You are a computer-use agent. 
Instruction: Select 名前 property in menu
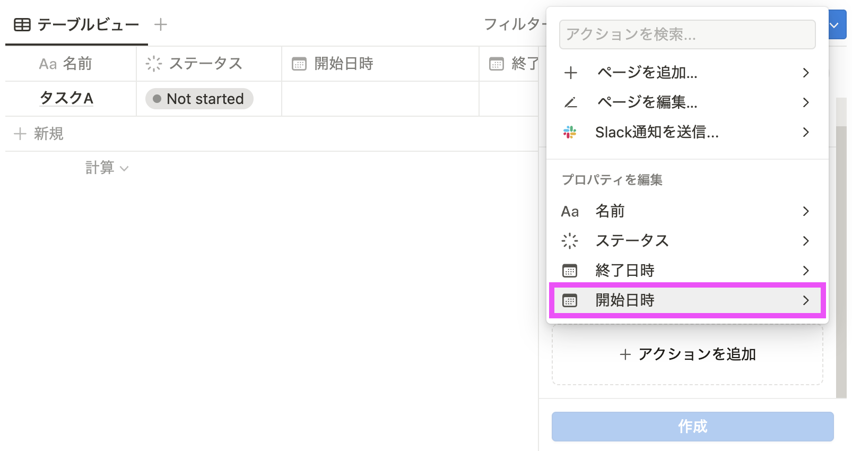click(x=687, y=211)
